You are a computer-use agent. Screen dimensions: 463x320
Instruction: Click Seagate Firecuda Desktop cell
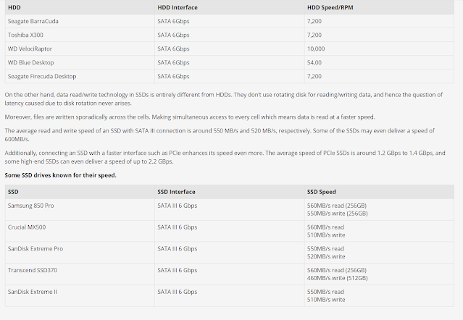[x=42, y=76]
